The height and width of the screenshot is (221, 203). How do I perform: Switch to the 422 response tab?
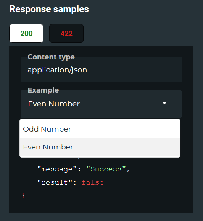66,33
